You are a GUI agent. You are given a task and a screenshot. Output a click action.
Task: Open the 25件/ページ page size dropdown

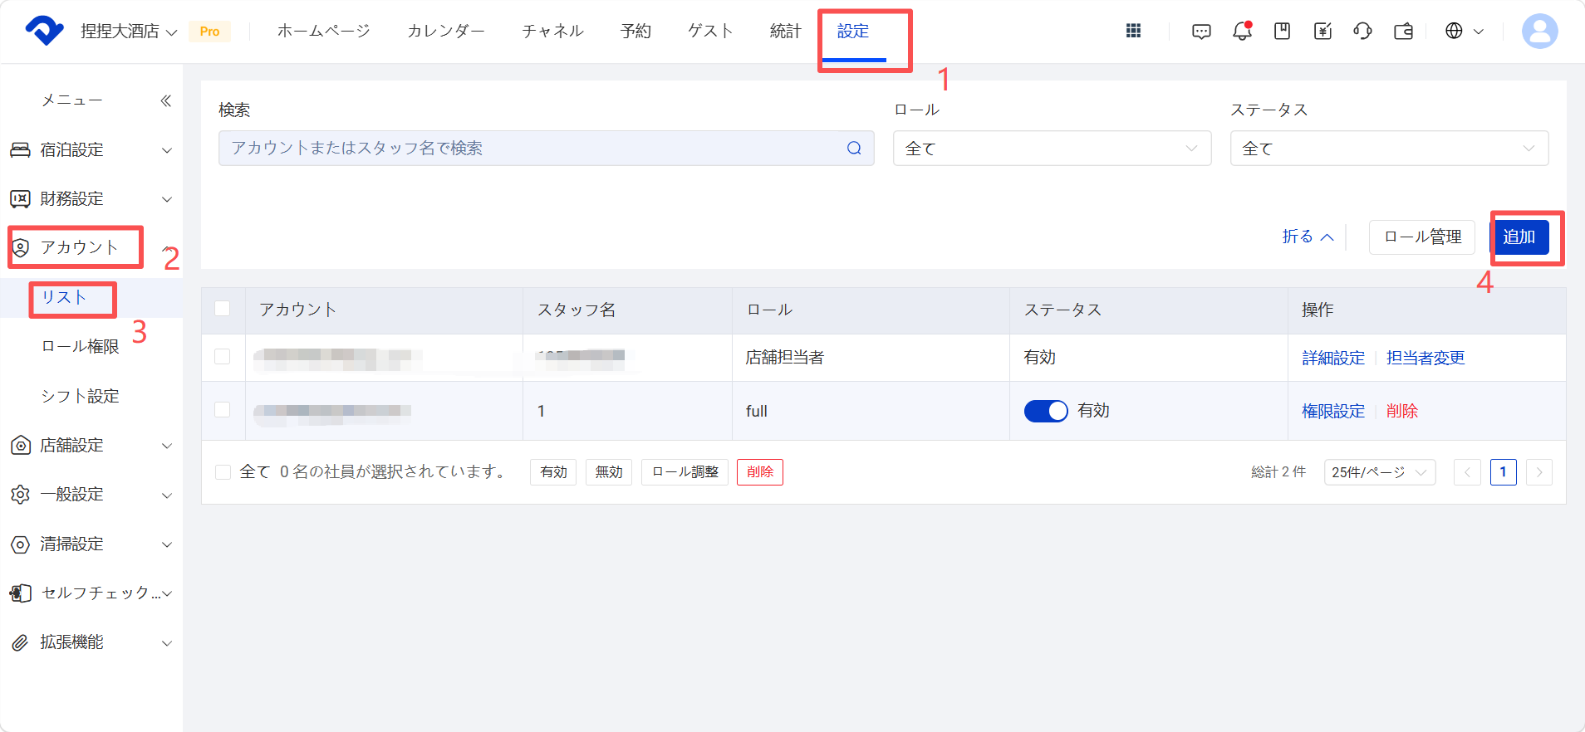coord(1379,472)
